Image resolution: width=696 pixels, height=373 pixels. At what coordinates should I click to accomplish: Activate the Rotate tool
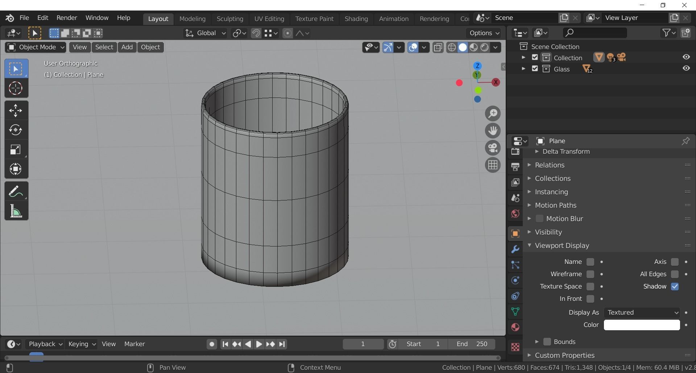point(16,130)
